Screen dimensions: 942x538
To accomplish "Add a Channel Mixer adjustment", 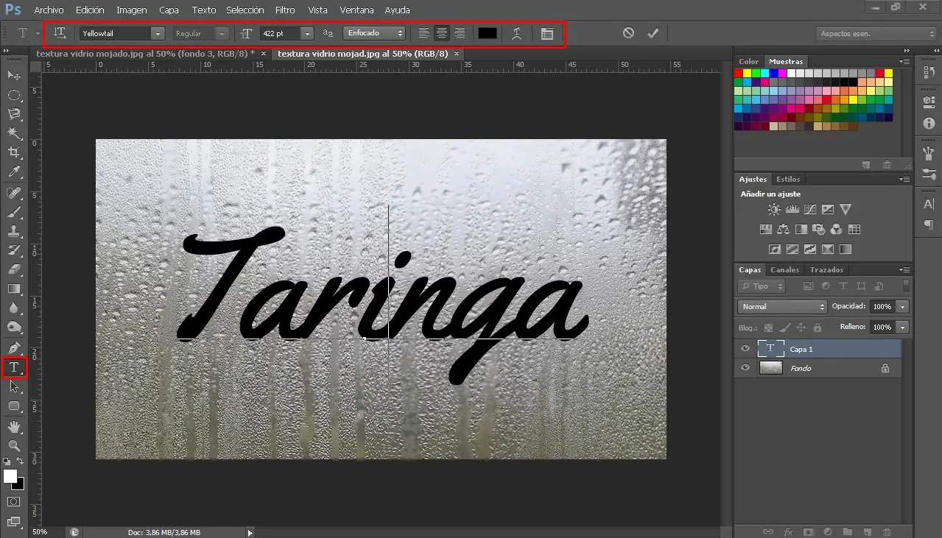I will (x=837, y=230).
